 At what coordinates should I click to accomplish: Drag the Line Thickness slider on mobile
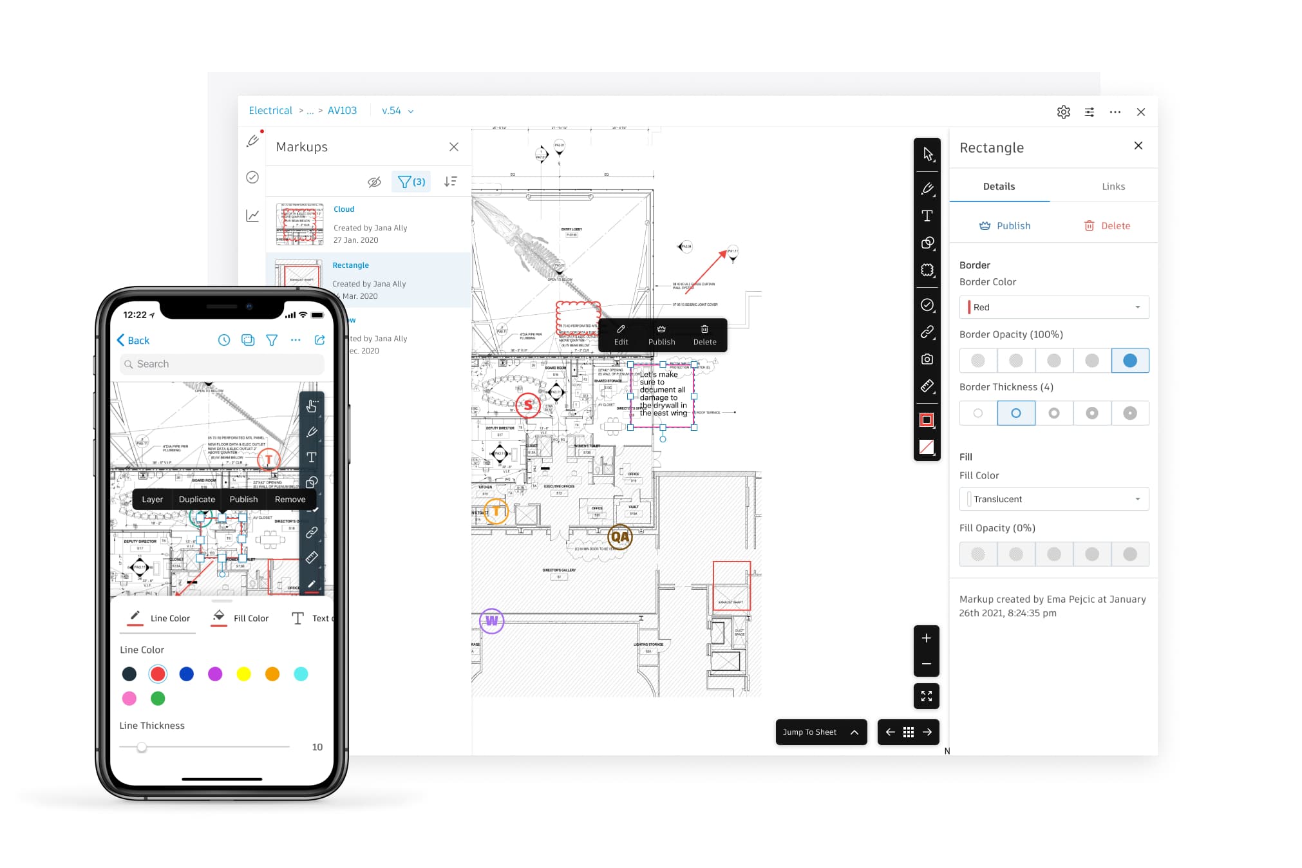point(142,745)
